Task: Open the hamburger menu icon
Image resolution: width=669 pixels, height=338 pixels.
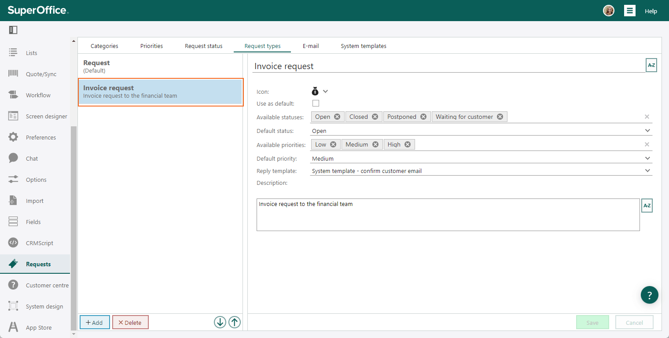Action: click(x=630, y=11)
